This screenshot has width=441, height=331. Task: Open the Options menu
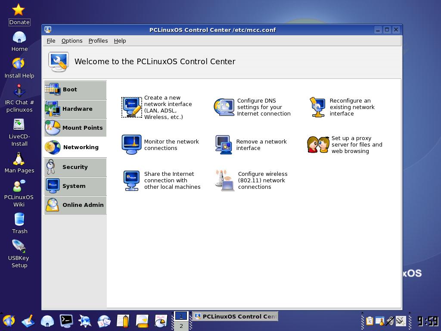(x=72, y=41)
